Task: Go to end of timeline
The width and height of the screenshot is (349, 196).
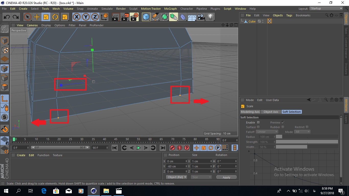Action: [x=162, y=148]
